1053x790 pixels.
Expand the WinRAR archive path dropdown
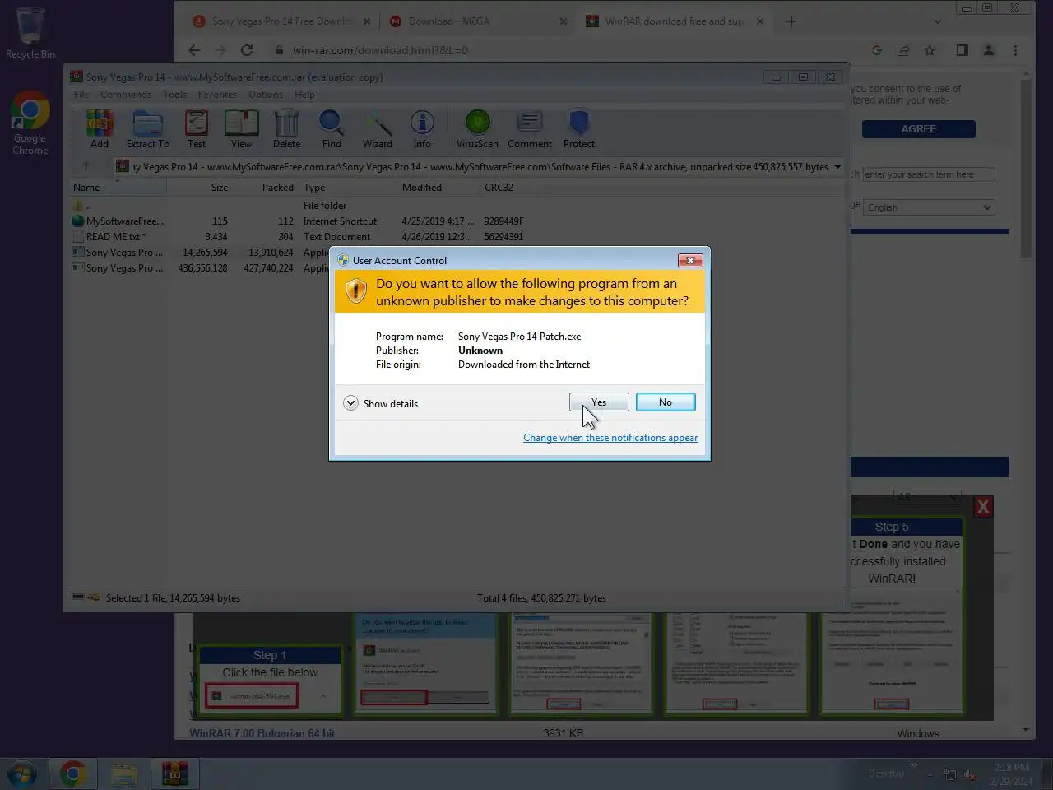[x=837, y=167]
